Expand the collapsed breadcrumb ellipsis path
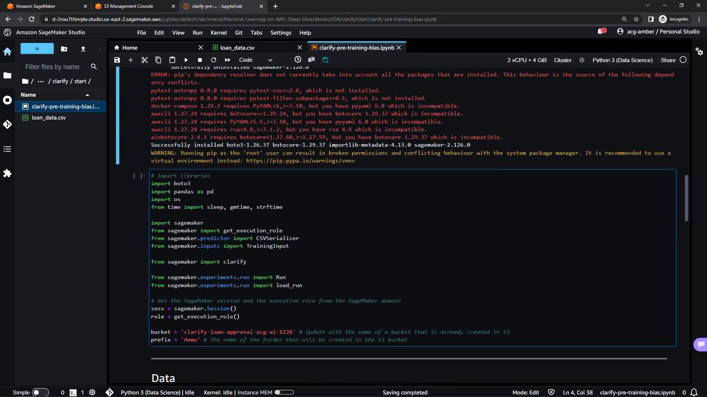The image size is (707, 397). click(41, 81)
